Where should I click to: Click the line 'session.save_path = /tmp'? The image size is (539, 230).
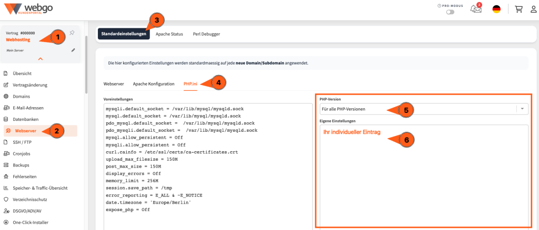(x=139, y=188)
